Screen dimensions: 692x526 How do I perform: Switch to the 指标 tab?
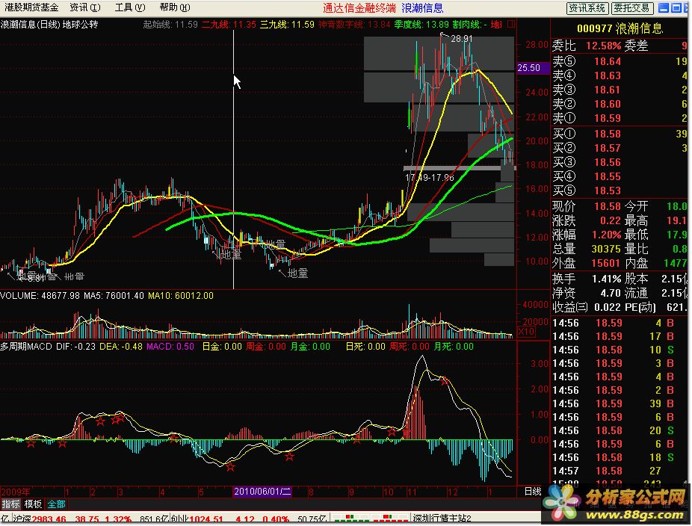pyautogui.click(x=10, y=504)
